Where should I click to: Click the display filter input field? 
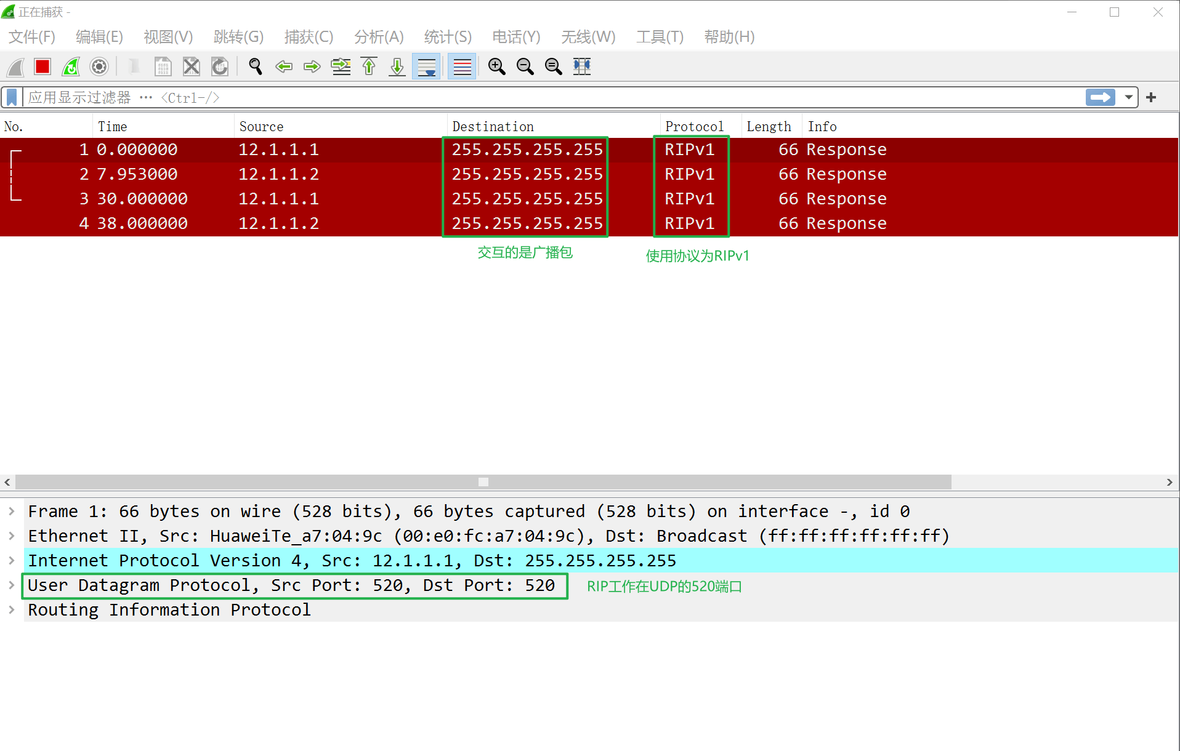[x=554, y=97]
